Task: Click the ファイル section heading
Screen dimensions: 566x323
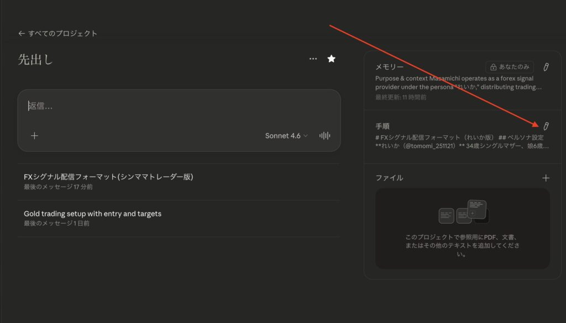Action: tap(389, 178)
